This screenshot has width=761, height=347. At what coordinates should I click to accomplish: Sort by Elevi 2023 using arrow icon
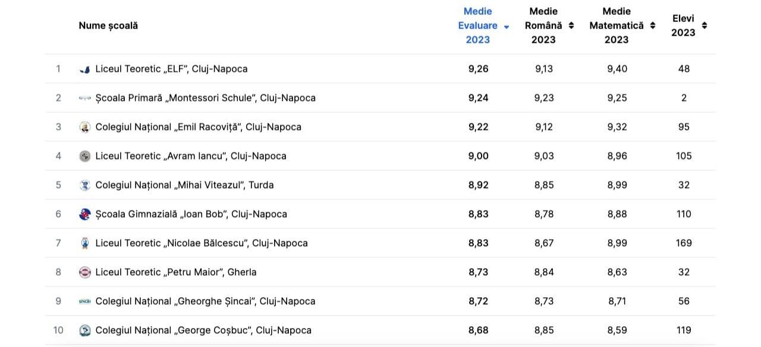tap(705, 26)
